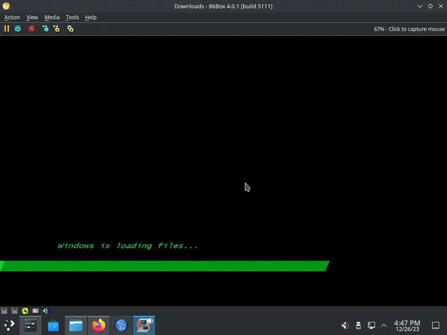Image resolution: width=447 pixels, height=335 pixels.
Task: Click second floppy drive status icon
Action: click(x=14, y=311)
